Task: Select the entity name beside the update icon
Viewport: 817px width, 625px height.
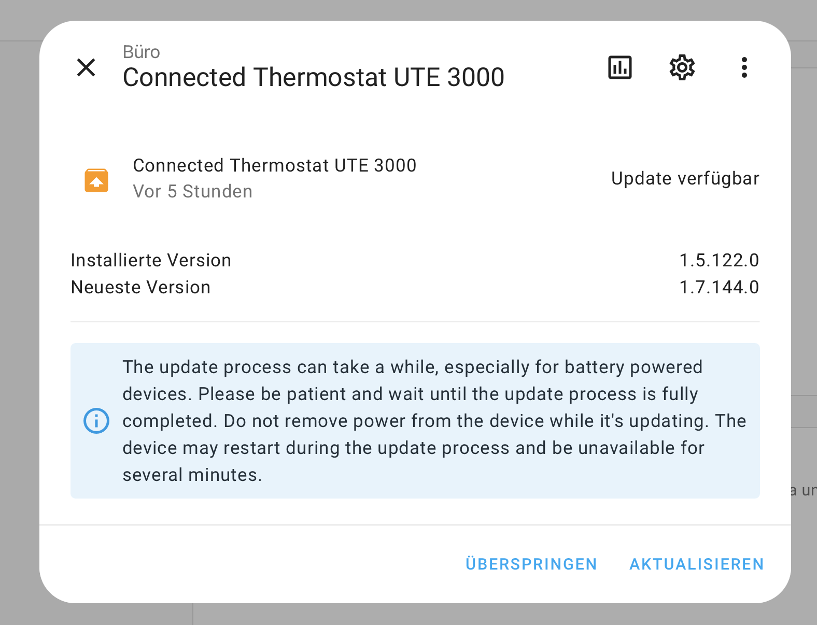Action: click(x=274, y=165)
